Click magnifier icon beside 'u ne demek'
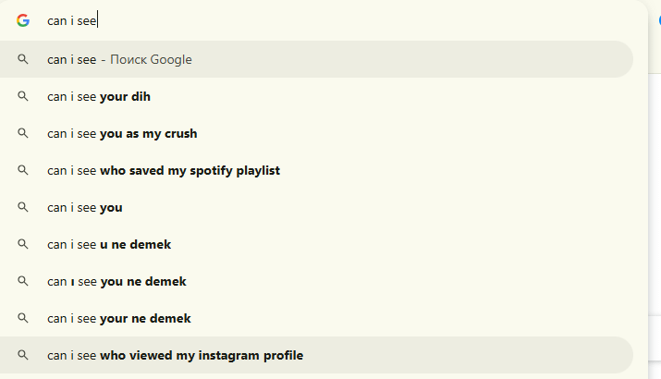Viewport: 661px width, 379px height. point(23,244)
